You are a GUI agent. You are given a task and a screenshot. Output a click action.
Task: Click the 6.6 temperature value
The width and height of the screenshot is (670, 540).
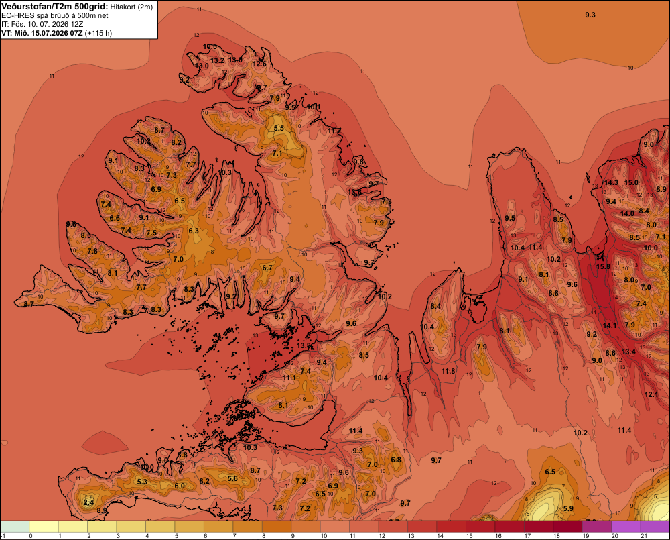[x=115, y=218]
